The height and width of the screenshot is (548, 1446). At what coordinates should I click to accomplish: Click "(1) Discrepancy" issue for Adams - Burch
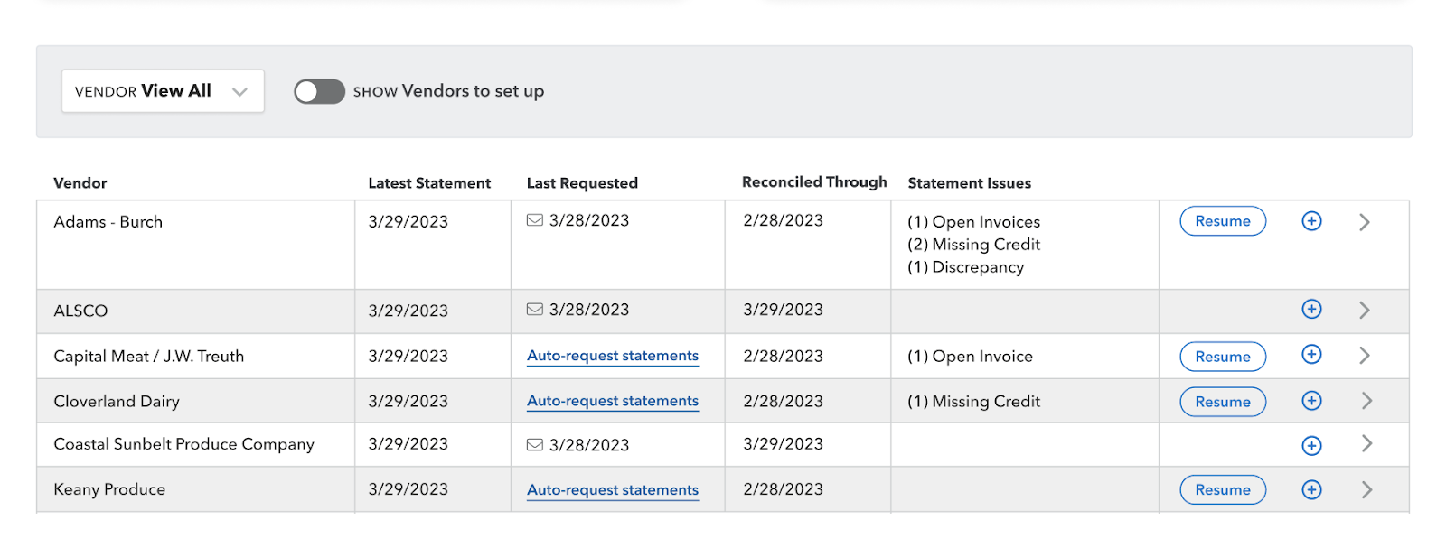(x=966, y=267)
